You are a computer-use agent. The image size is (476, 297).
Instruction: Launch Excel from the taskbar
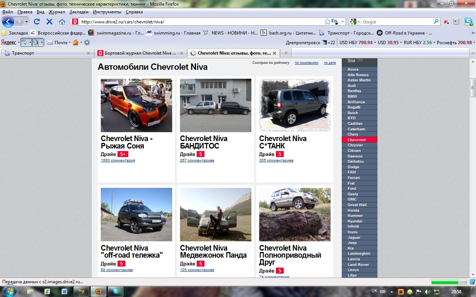click(x=48, y=291)
